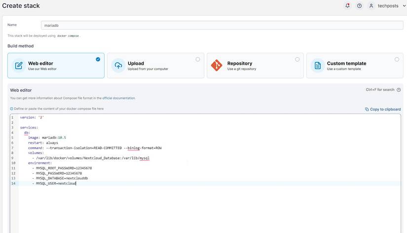Image resolution: width=407 pixels, height=233 pixels.
Task: Click the stack Name input field
Action: [222, 25]
